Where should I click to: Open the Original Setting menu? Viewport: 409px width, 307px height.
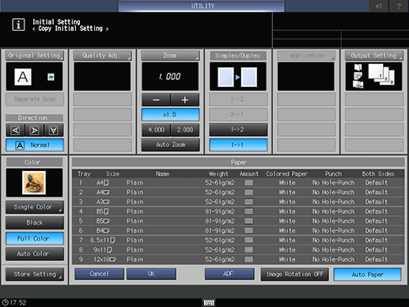tap(35, 55)
